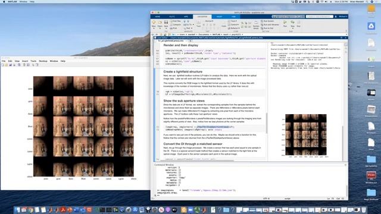The width and height of the screenshot is (381, 214).
Task: Click the Save disk icon in ribbon
Action: tap(166, 22)
